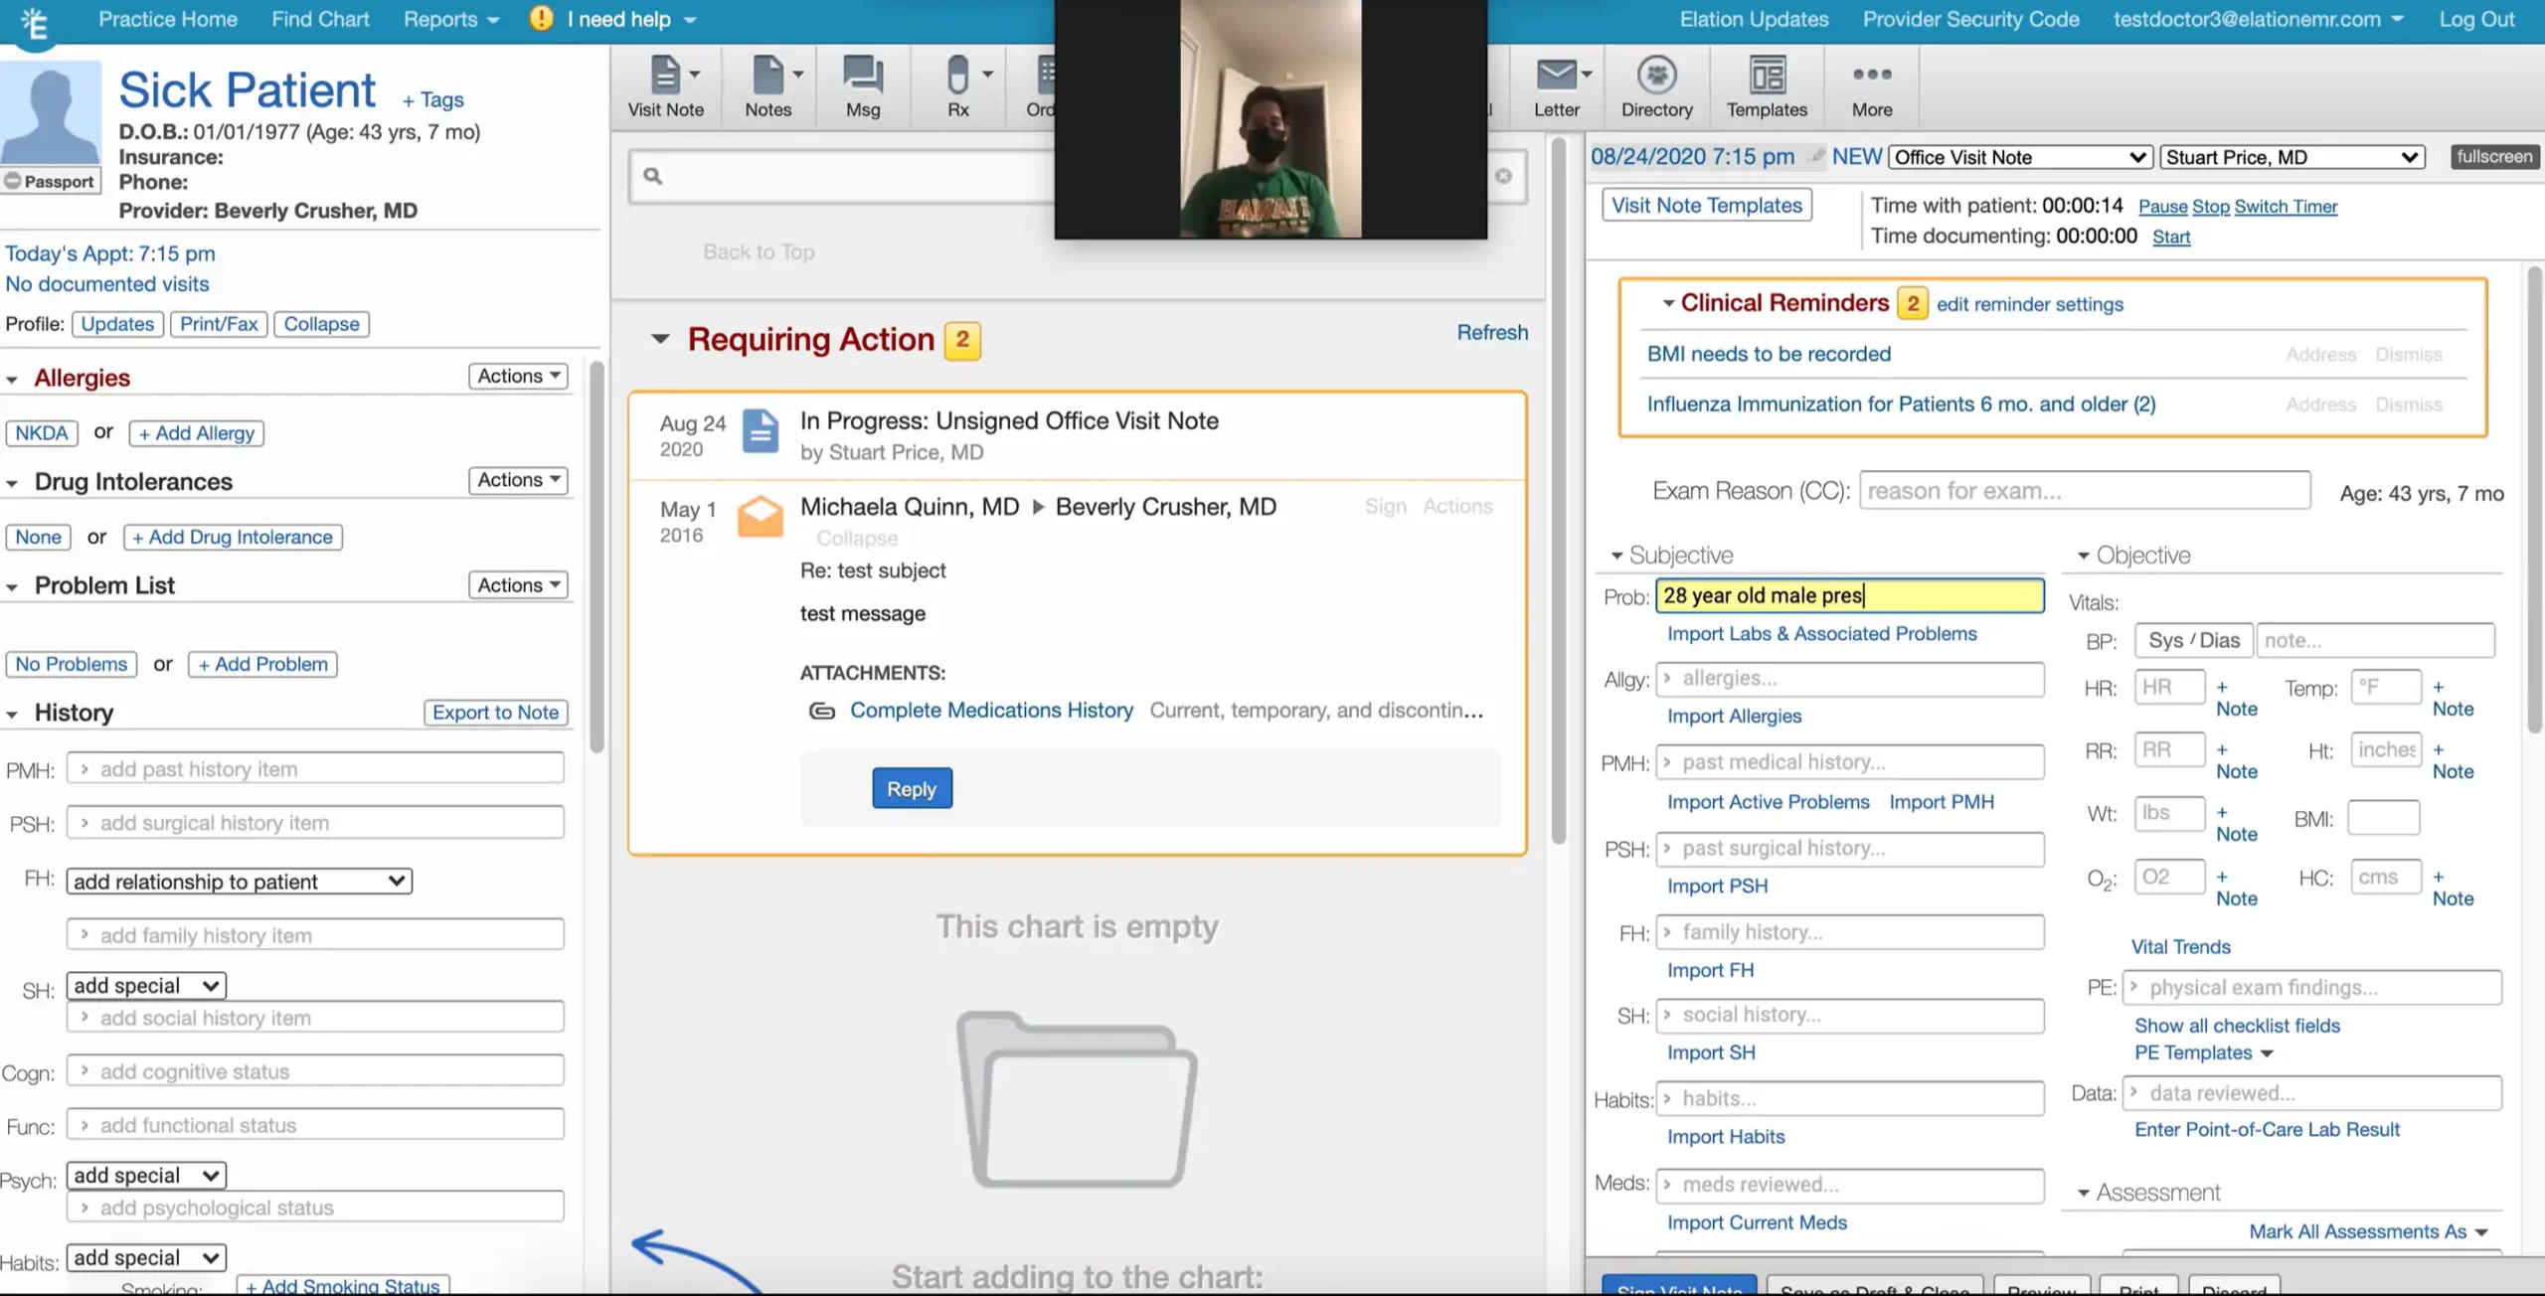Refresh the Requiring Action list

(x=1492, y=332)
